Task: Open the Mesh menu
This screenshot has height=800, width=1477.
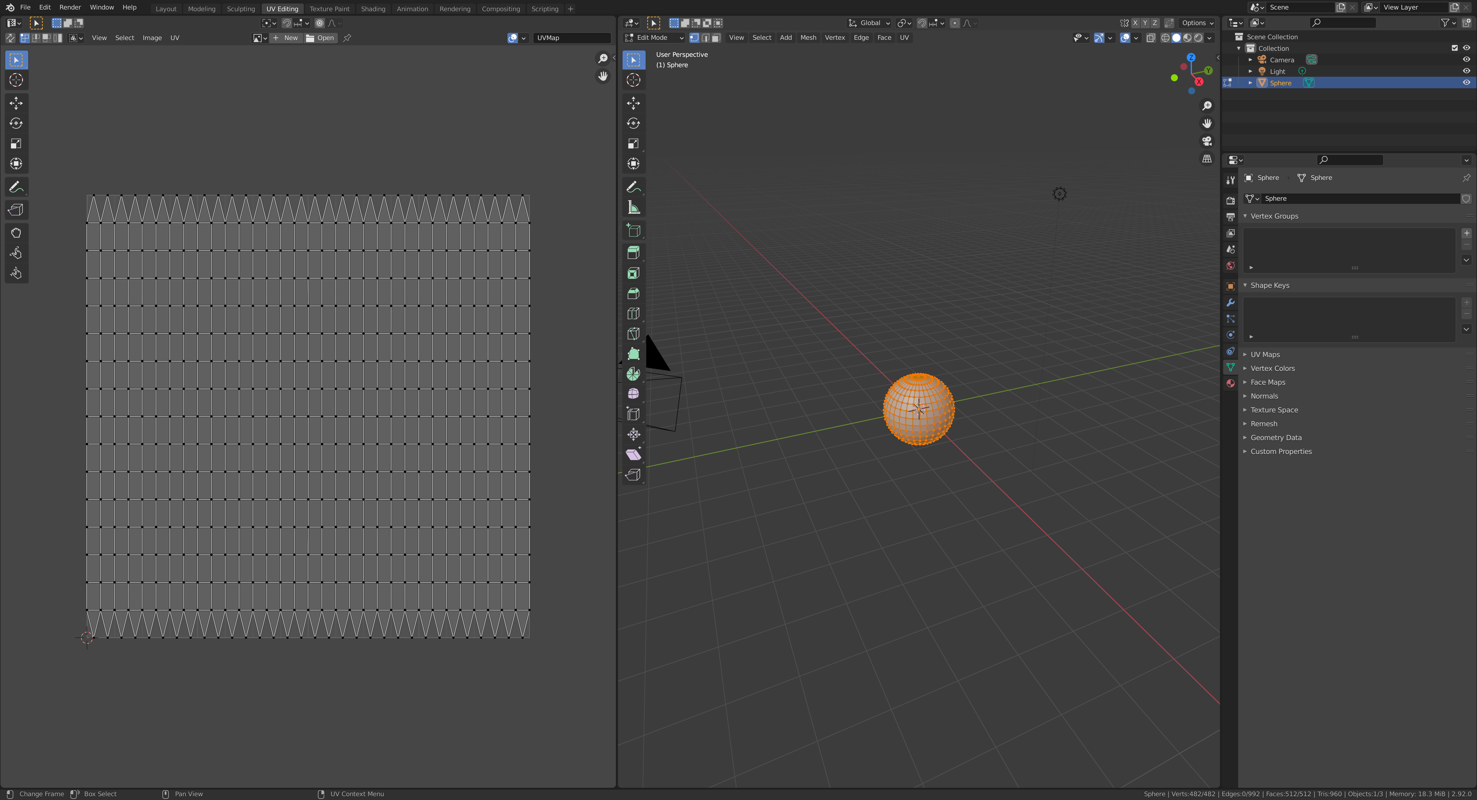Action: (x=808, y=38)
